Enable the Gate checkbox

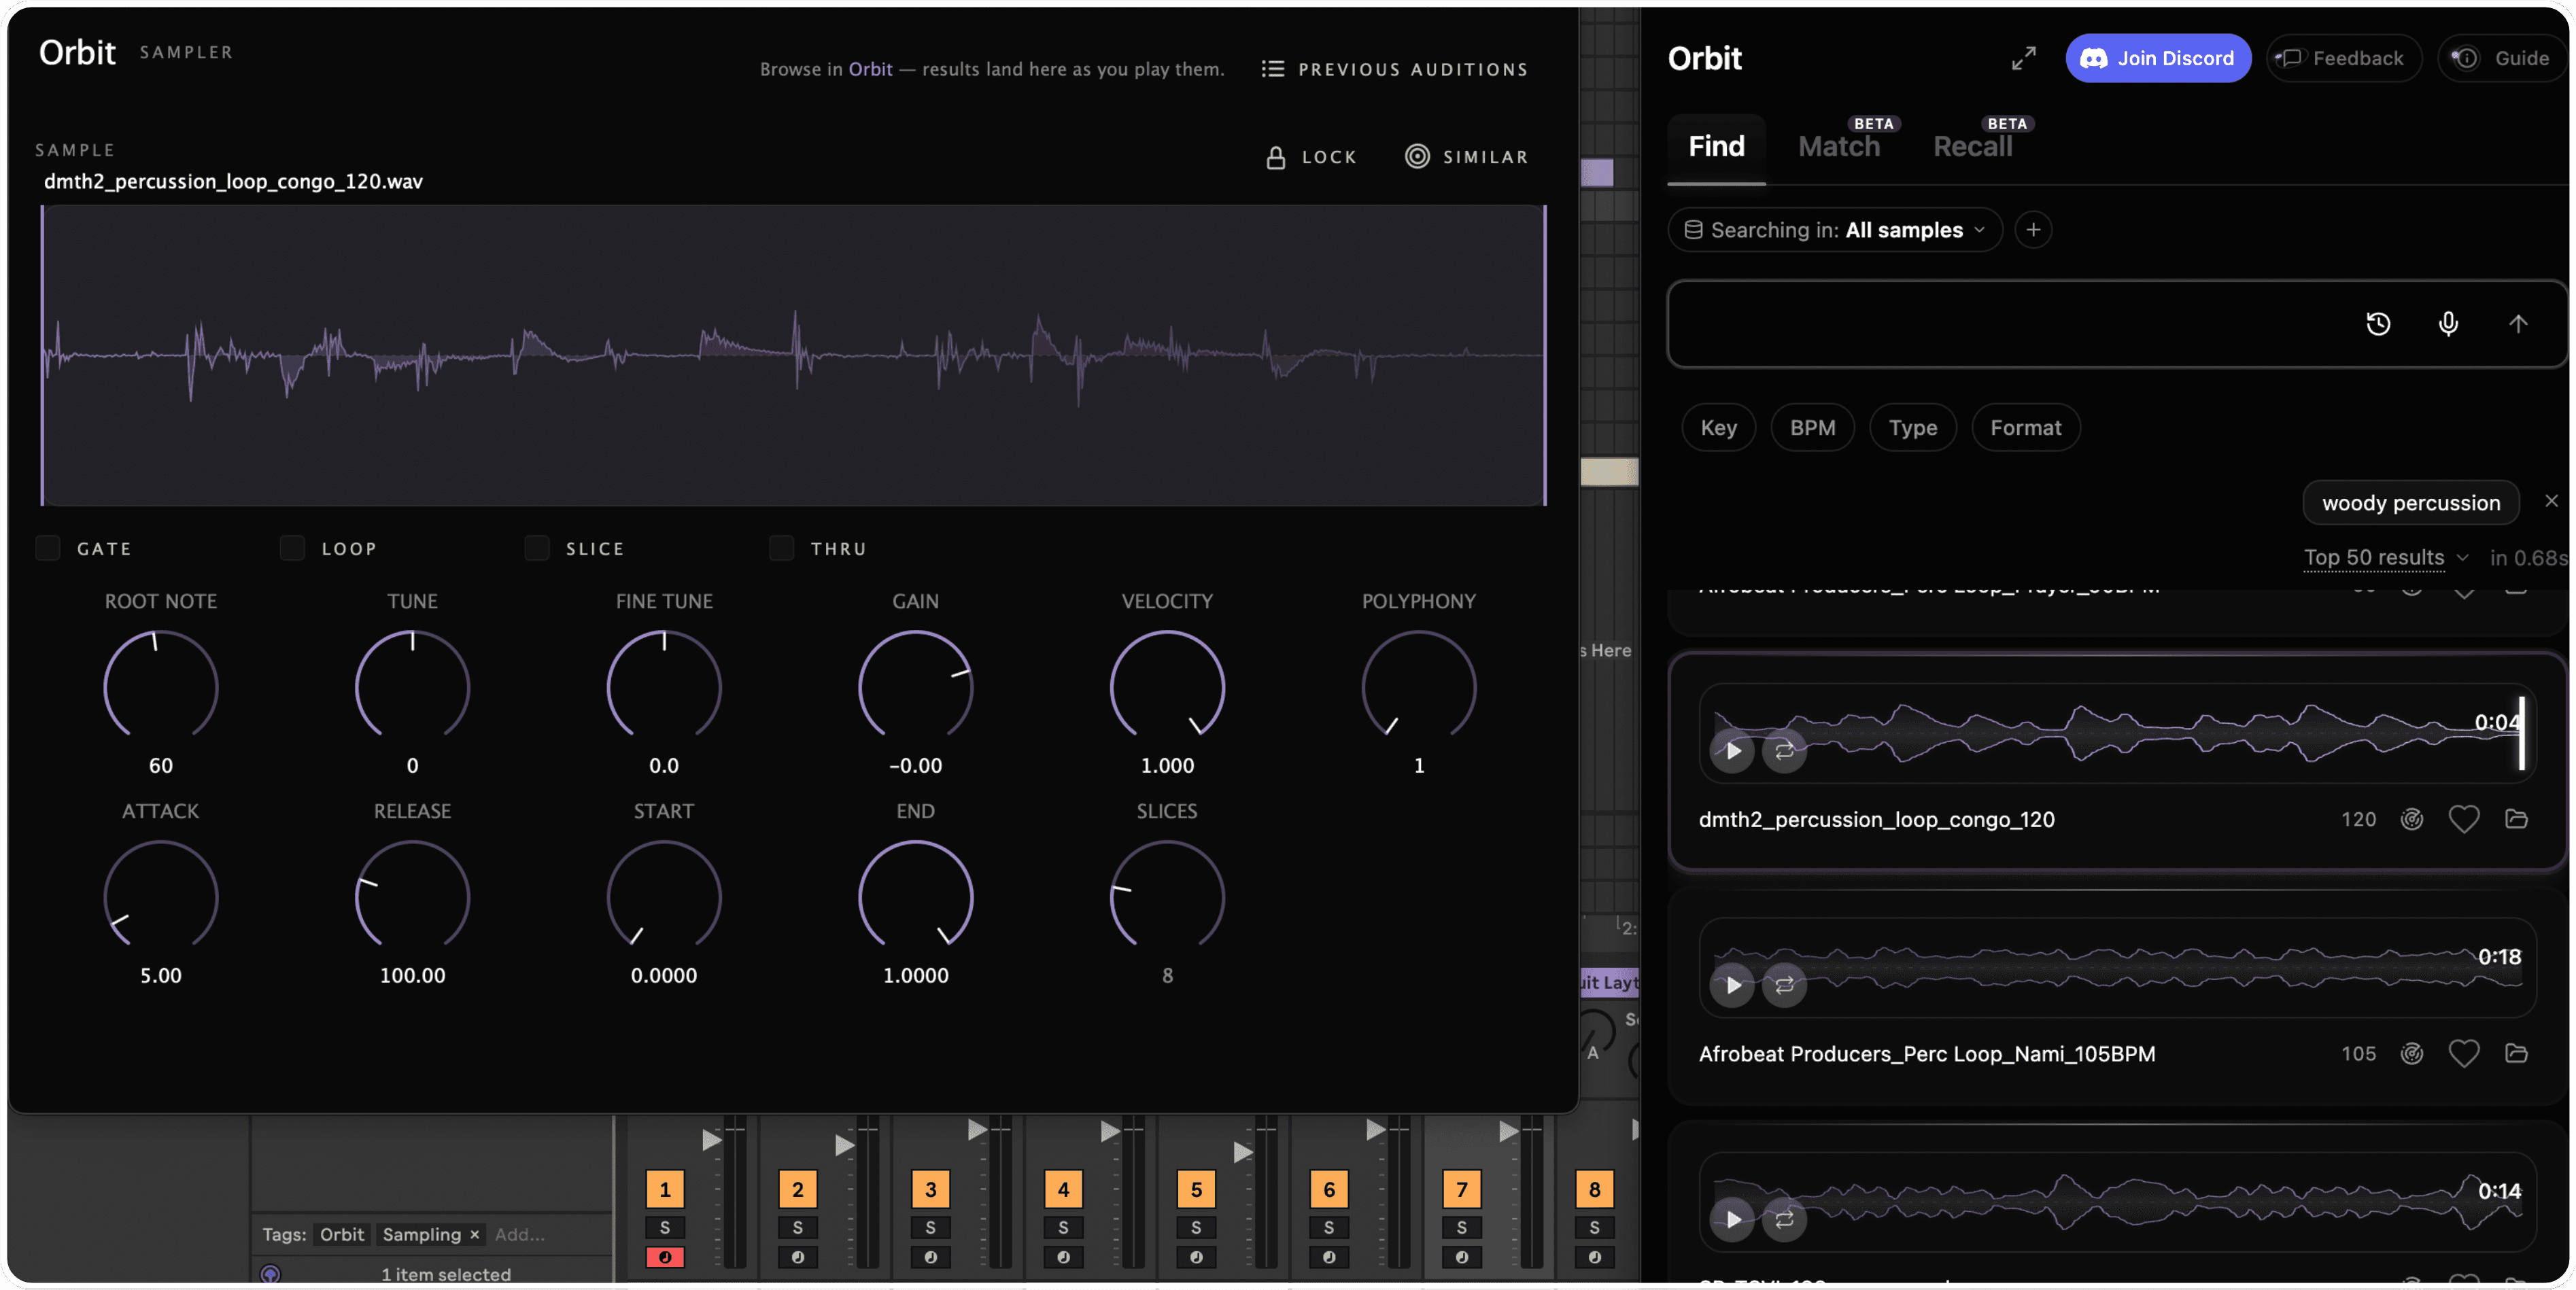[47, 548]
